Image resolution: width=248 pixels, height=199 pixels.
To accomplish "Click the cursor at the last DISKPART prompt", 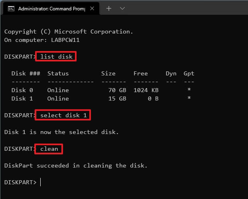I will click(41, 182).
